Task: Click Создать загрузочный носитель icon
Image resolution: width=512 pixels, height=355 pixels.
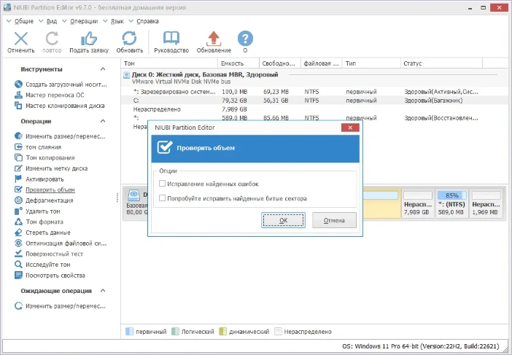Action: (x=18, y=84)
